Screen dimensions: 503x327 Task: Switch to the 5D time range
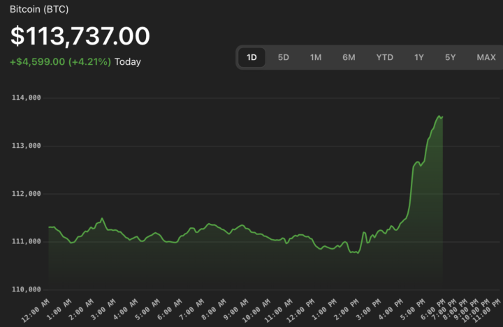(283, 57)
